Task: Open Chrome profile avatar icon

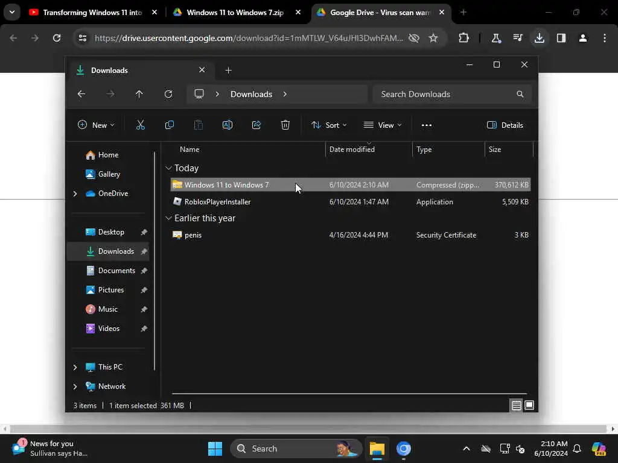Action: pos(583,38)
